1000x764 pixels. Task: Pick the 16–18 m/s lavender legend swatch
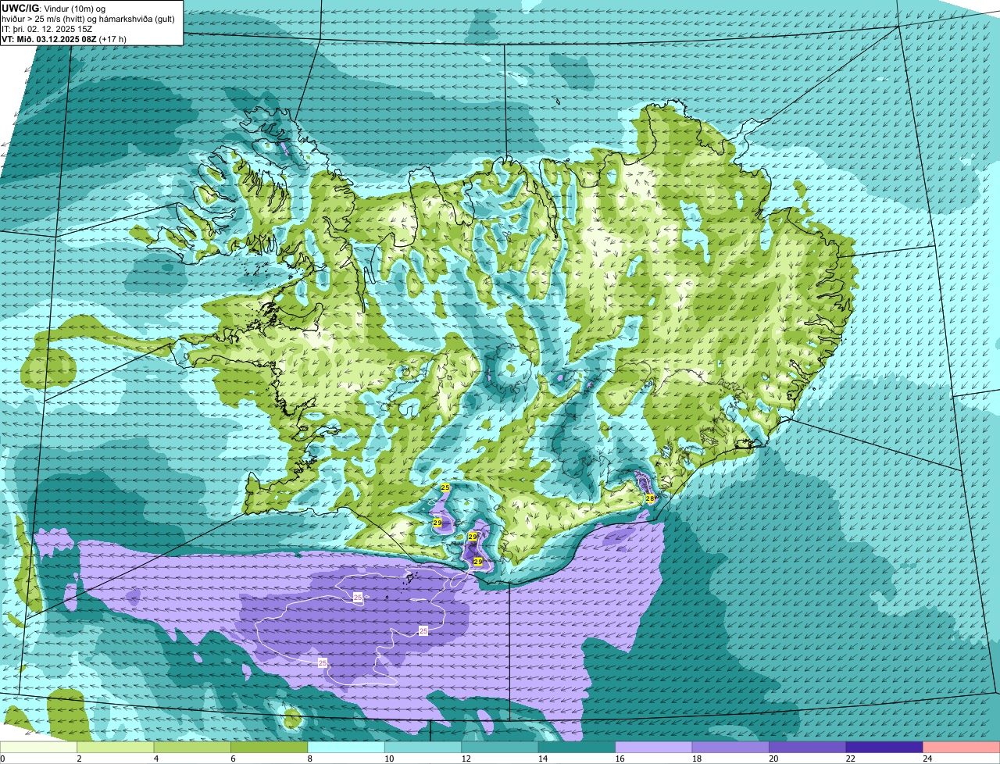(x=654, y=748)
